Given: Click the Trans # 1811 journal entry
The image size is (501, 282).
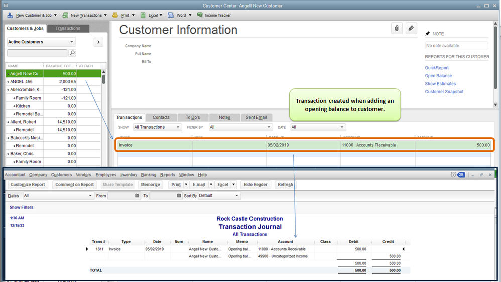Looking at the screenshot, I should click(249, 249).
